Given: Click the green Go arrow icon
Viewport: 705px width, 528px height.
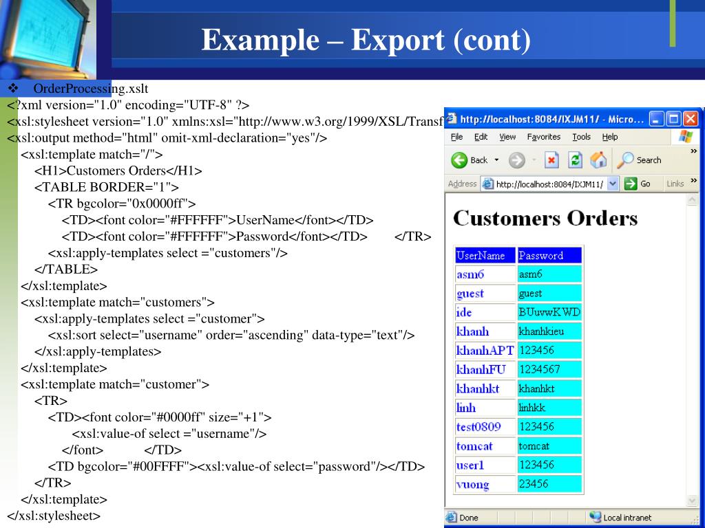Looking at the screenshot, I should 631,183.
